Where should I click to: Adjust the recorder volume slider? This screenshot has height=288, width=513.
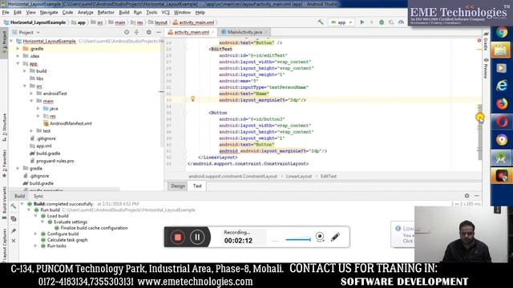(297, 240)
